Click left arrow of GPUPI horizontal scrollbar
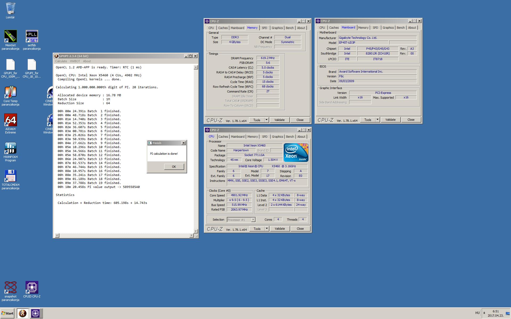This screenshot has height=319, width=511. [x=57, y=236]
